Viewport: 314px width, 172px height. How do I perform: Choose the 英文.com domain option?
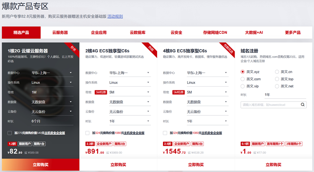click(x=242, y=79)
